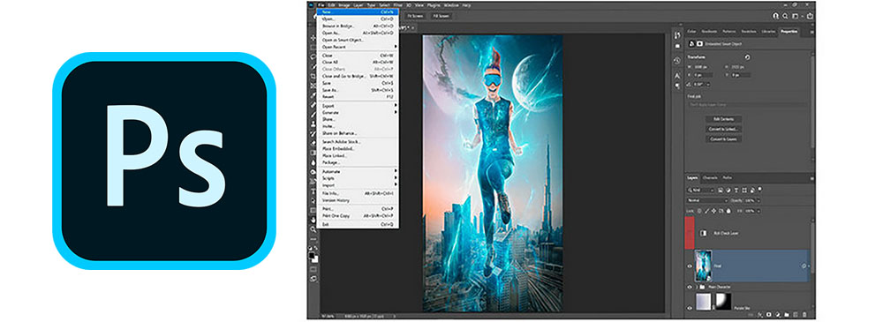The image size is (883, 322).
Task: Select the Crop tool
Action: (x=313, y=76)
